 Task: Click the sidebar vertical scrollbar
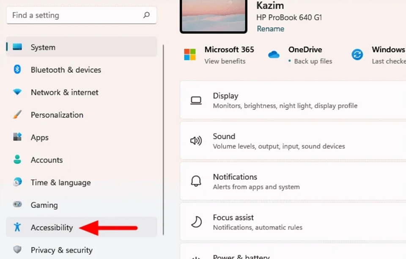pyautogui.click(x=163, y=140)
